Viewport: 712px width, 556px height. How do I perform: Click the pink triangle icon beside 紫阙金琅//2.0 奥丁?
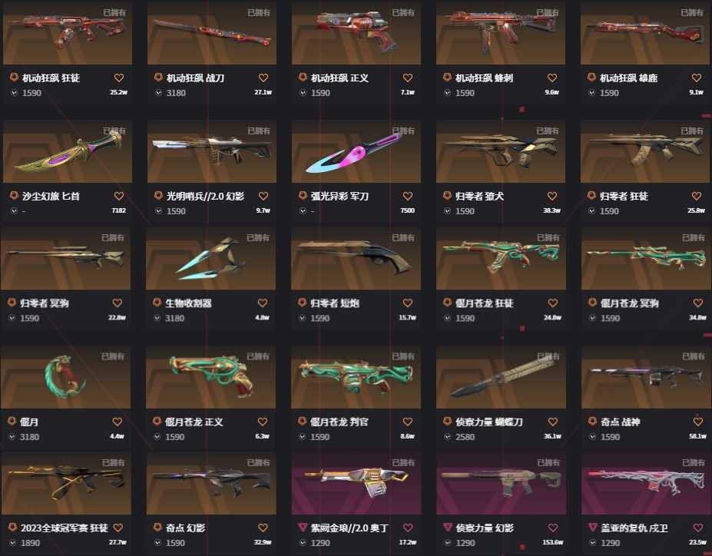click(x=303, y=528)
